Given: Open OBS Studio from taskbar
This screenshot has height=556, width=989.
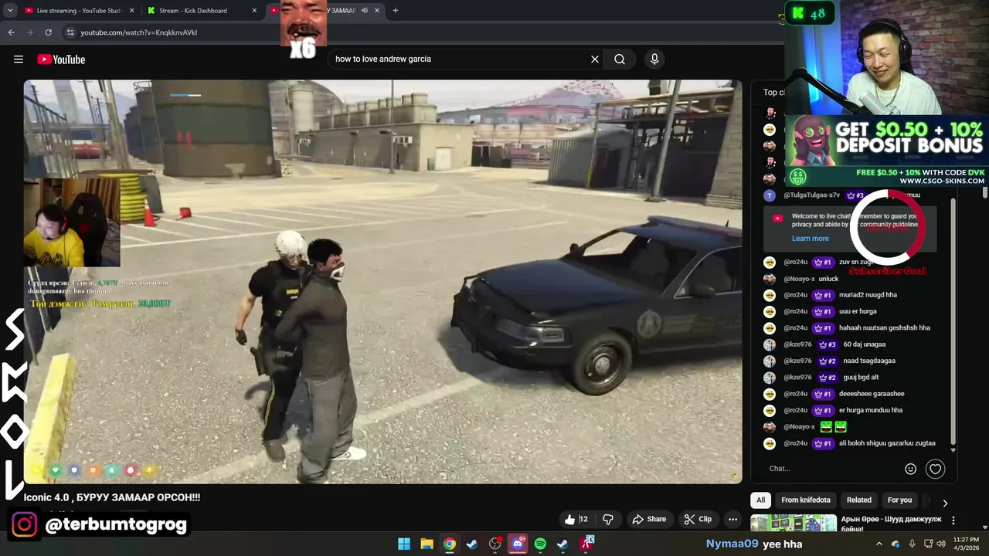Looking at the screenshot, I should point(495,544).
